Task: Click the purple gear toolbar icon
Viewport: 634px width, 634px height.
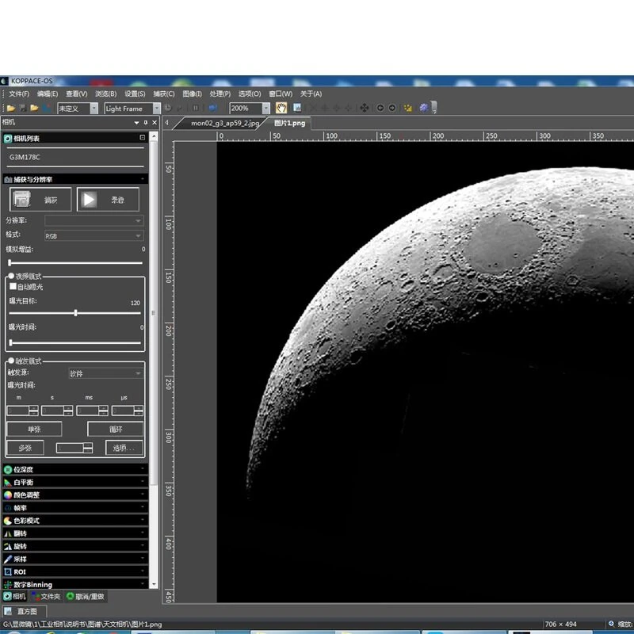Action: click(423, 108)
